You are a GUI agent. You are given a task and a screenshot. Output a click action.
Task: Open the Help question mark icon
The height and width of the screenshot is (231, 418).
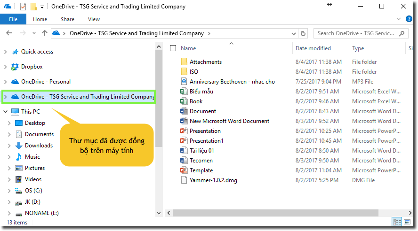coord(410,19)
